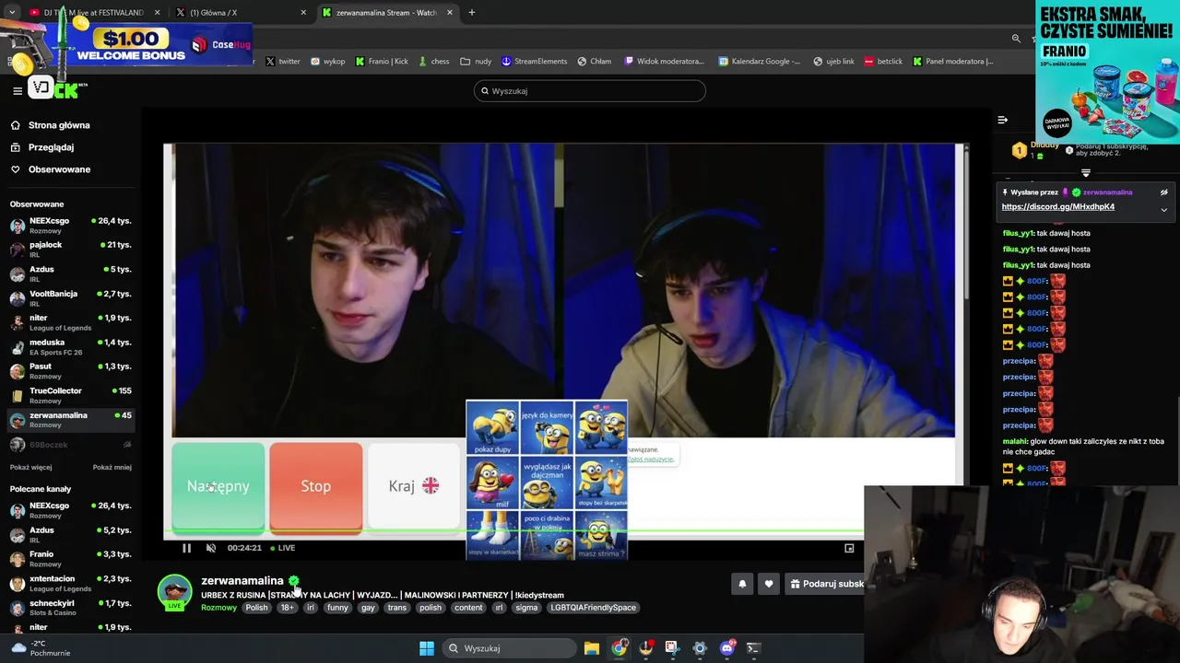Open schneckyirl in recommended channels
The height and width of the screenshot is (663, 1180).
70,607
